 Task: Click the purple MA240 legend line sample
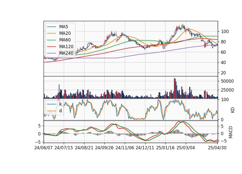(x=51, y=53)
